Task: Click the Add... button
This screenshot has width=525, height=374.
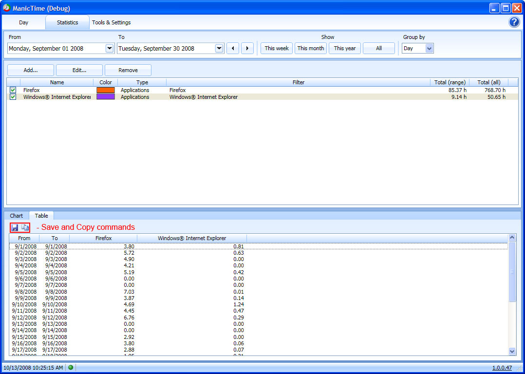Action: coord(31,70)
